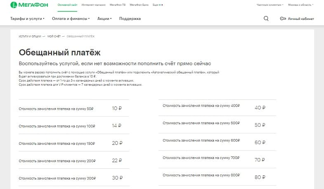Open the Личный кабинет link
The height and width of the screenshot is (189, 324).
pyautogui.click(x=301, y=19)
